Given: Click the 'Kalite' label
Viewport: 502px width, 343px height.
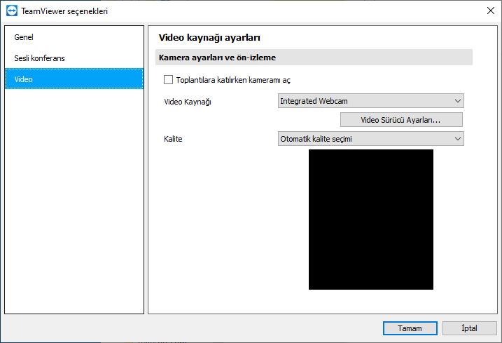Looking at the screenshot, I should [173, 139].
